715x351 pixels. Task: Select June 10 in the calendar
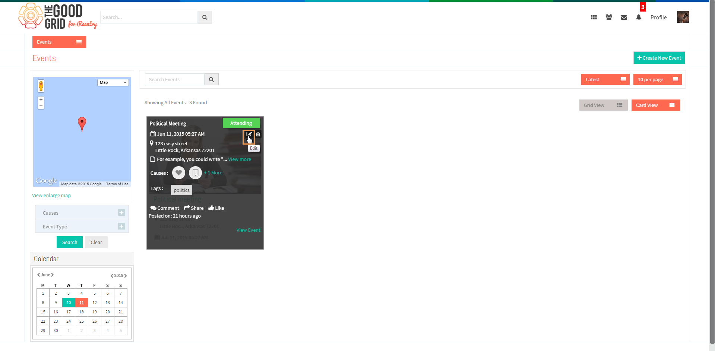coord(69,303)
